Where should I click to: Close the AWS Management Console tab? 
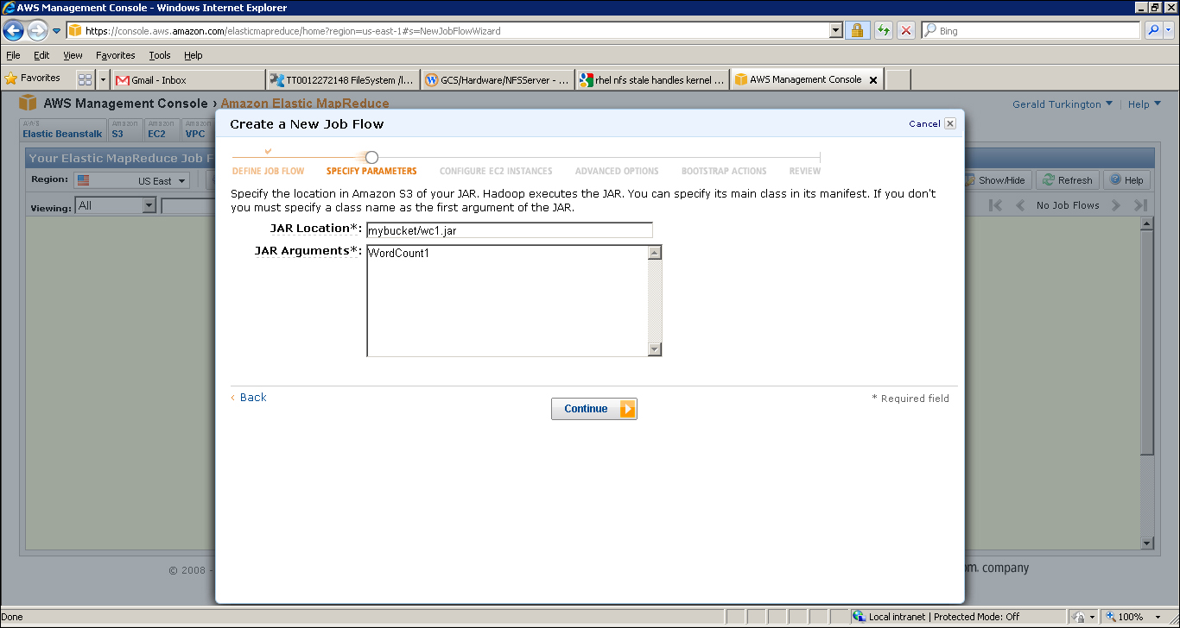(872, 79)
